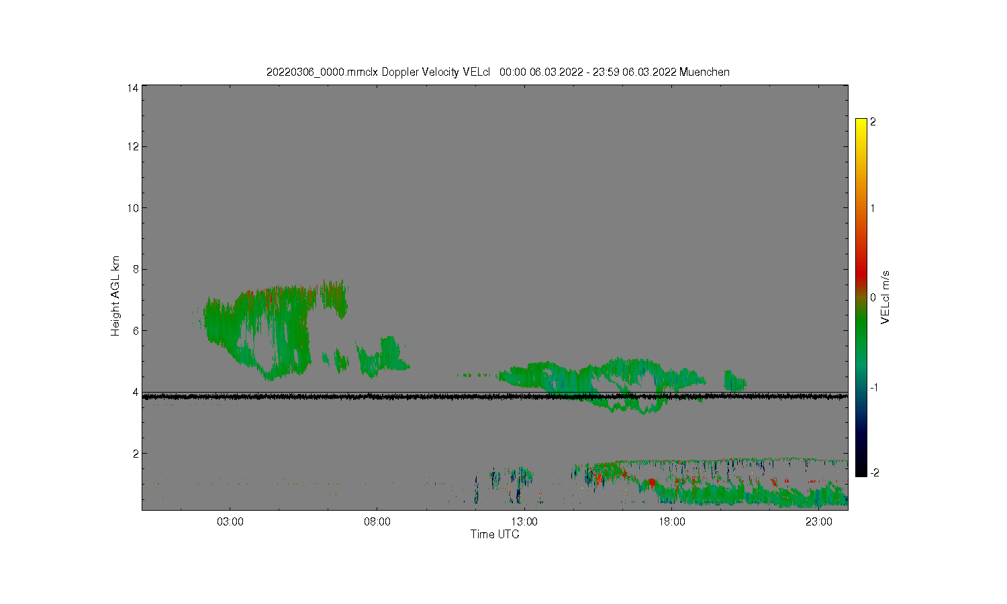
Task: Click the height tick label "10"
Action: pos(132,208)
